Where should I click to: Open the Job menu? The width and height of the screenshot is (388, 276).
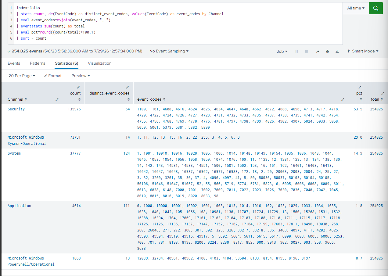tap(282, 51)
